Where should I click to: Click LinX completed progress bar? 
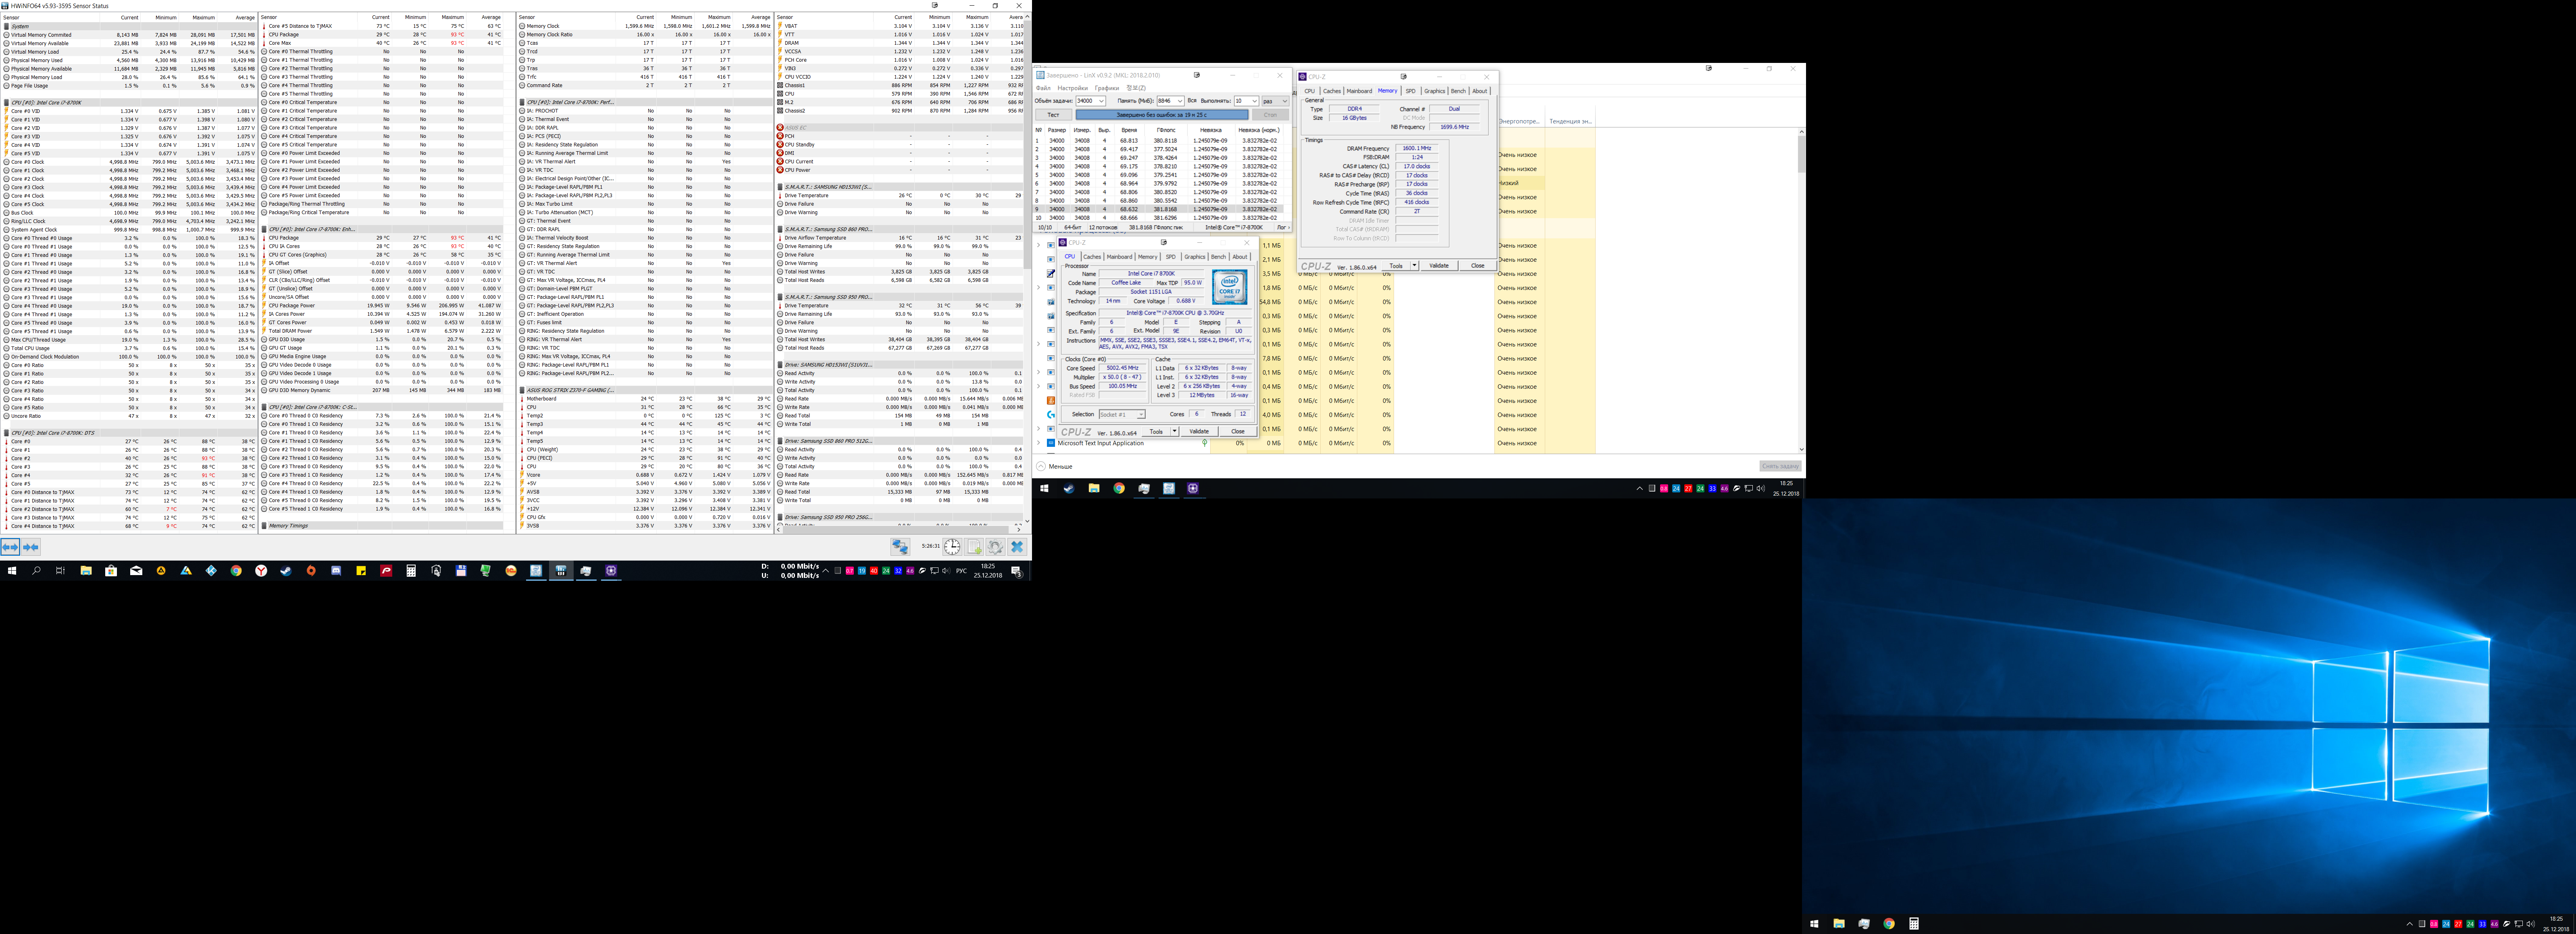1161,115
